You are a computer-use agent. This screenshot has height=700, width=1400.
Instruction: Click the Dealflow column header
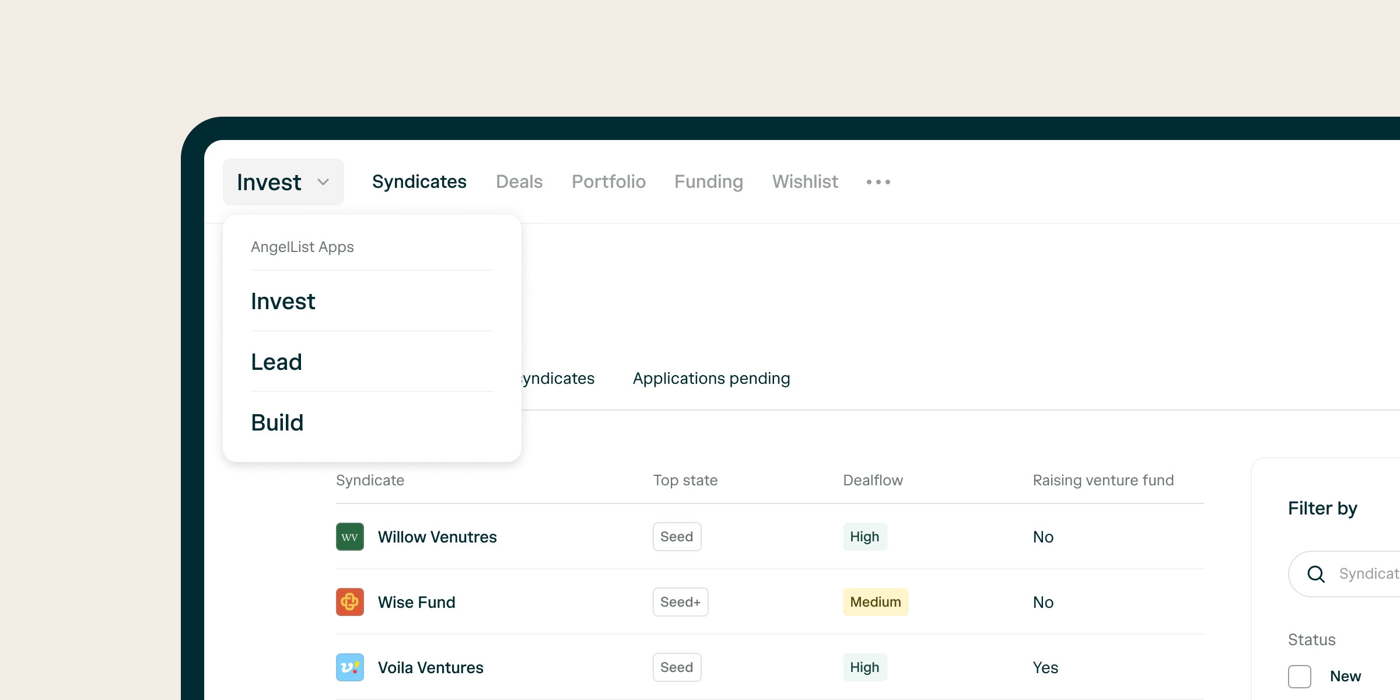(873, 480)
